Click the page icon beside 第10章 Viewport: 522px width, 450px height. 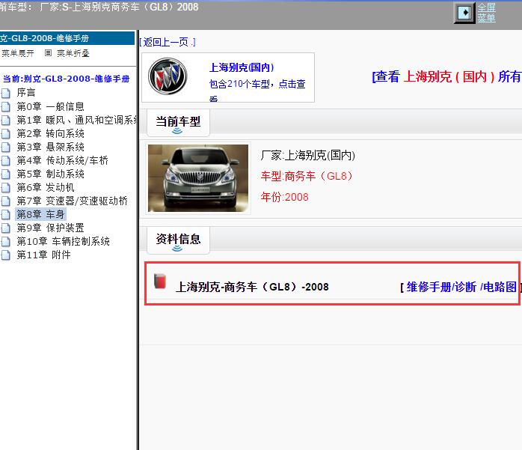tap(6, 242)
